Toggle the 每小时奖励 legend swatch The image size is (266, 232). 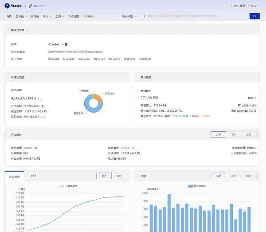coord(191,186)
